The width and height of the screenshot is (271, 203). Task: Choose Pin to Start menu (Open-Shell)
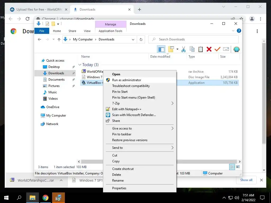point(140,98)
